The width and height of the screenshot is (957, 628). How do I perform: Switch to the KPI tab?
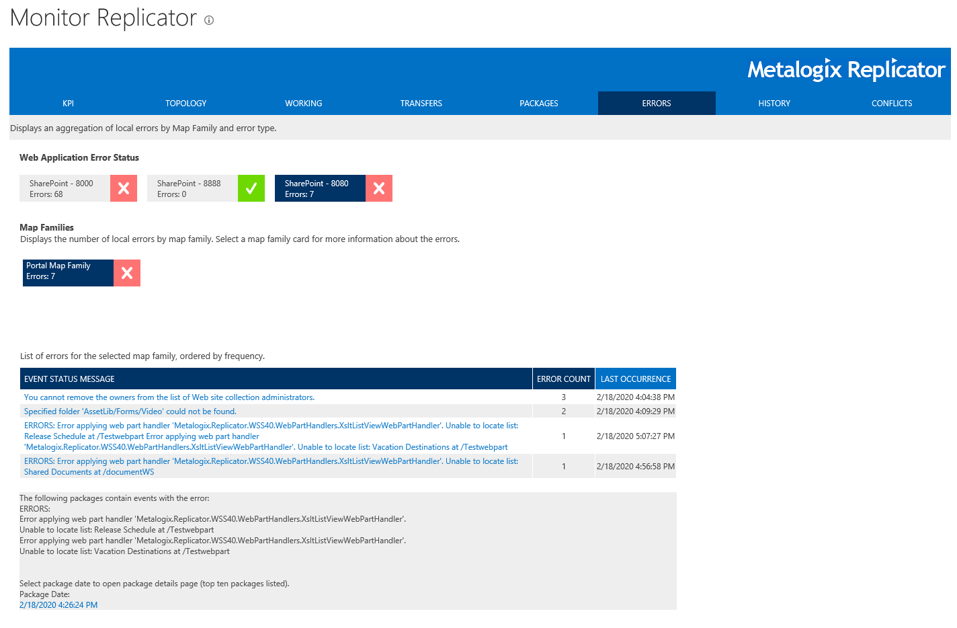point(68,103)
